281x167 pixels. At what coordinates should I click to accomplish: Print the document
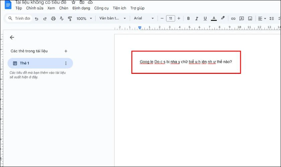click(x=53, y=18)
